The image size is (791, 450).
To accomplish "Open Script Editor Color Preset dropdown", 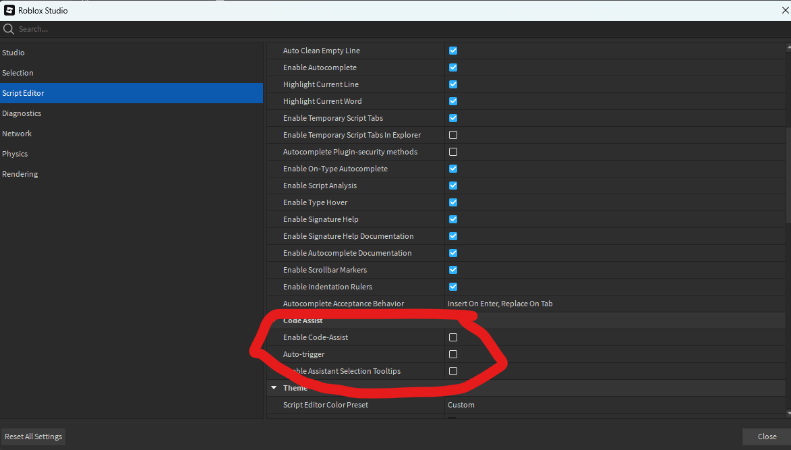I will pyautogui.click(x=461, y=405).
